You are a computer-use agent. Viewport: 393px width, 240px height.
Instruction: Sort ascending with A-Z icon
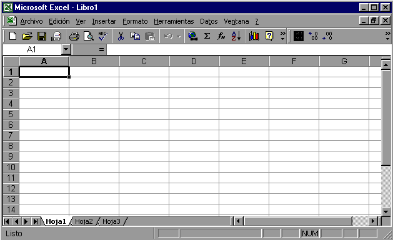[236, 36]
